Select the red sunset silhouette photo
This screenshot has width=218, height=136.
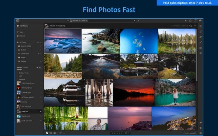134,93
